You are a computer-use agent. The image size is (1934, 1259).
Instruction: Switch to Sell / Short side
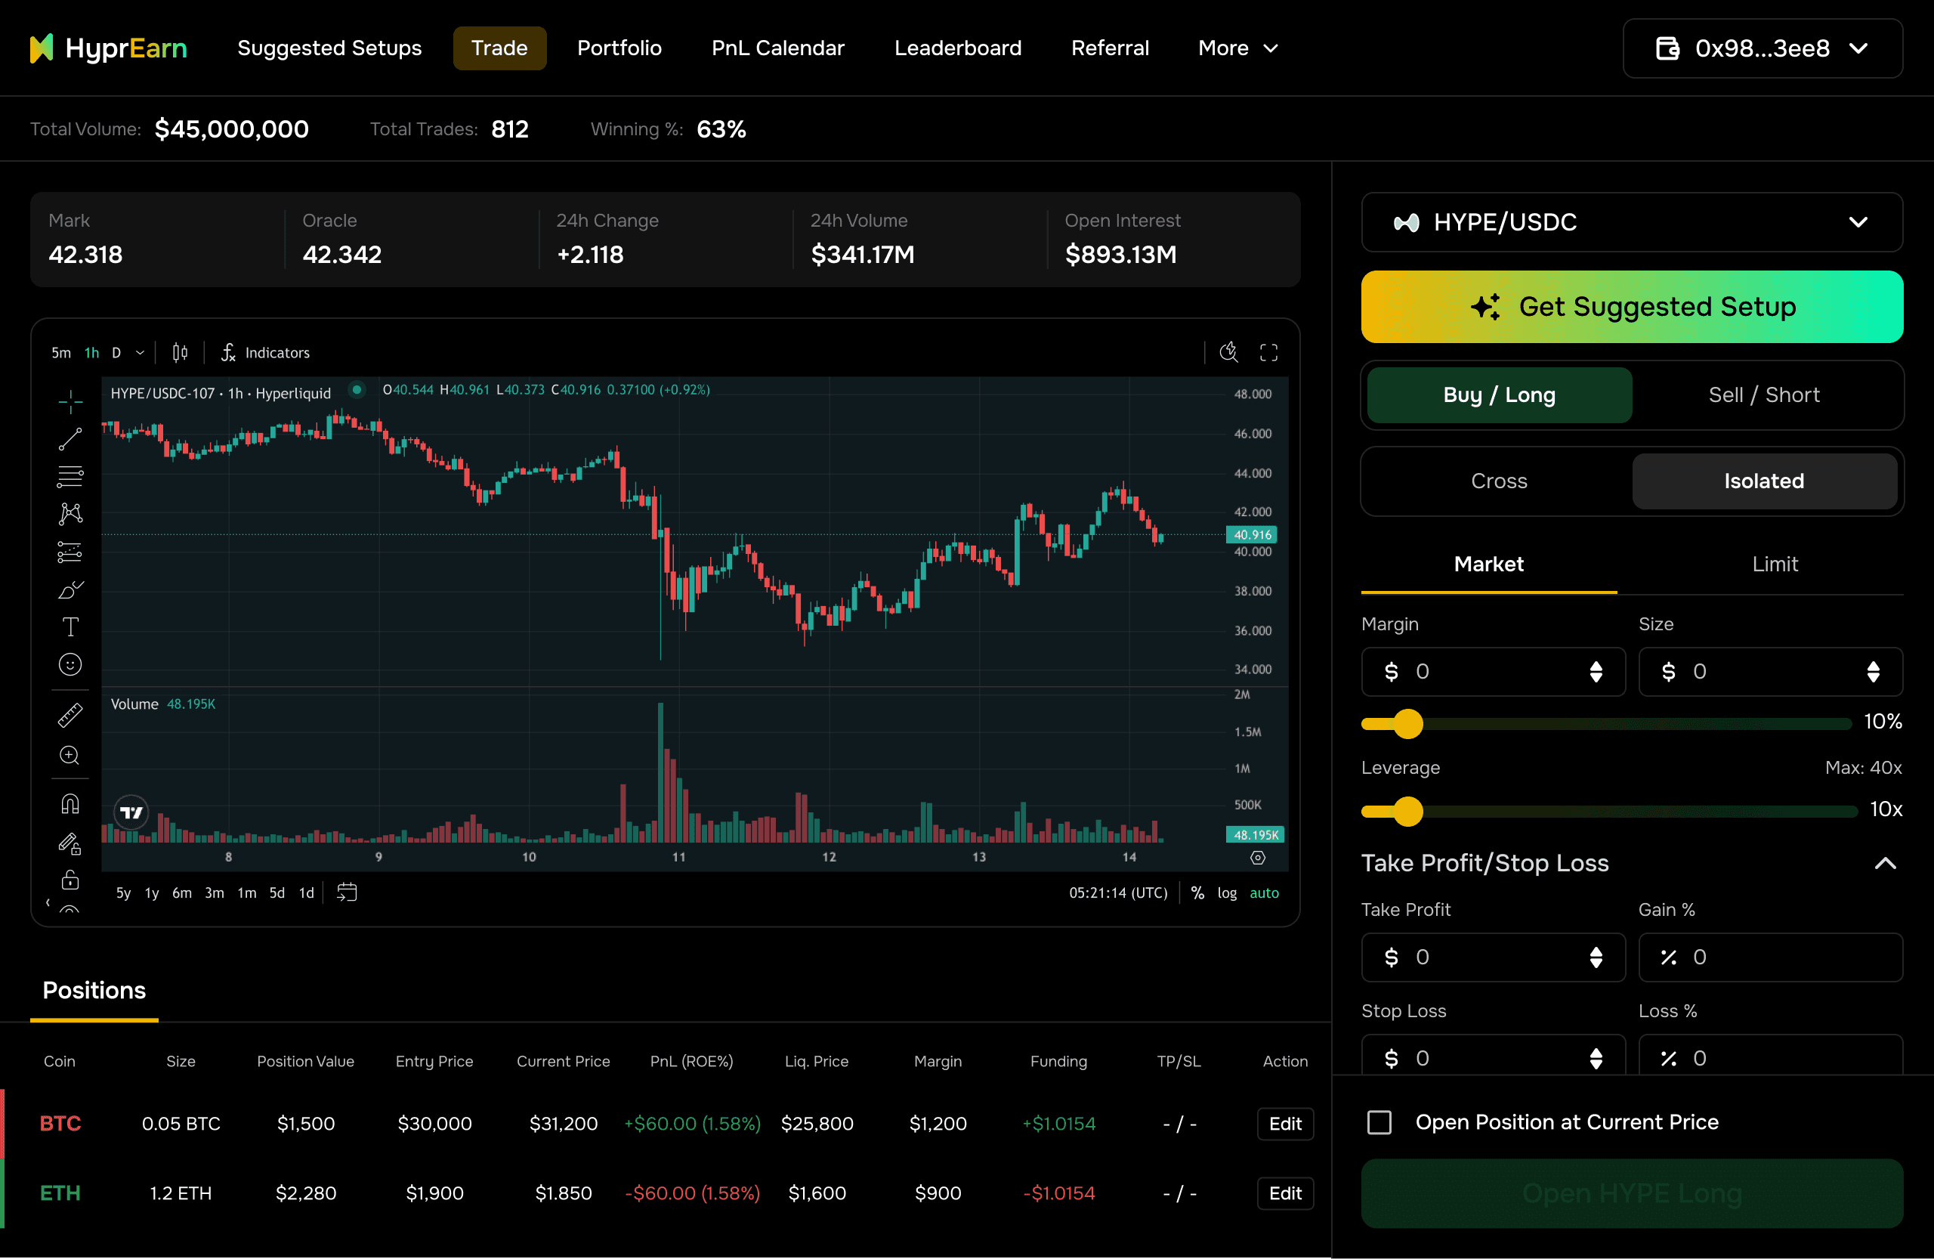pyautogui.click(x=1763, y=395)
